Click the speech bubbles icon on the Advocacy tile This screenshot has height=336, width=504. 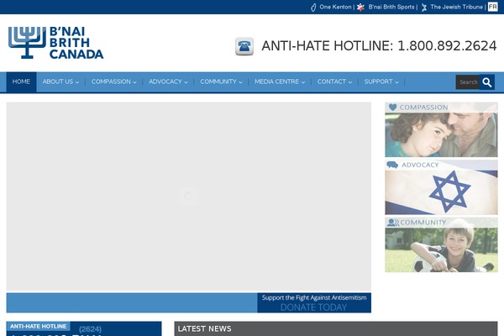coord(392,165)
